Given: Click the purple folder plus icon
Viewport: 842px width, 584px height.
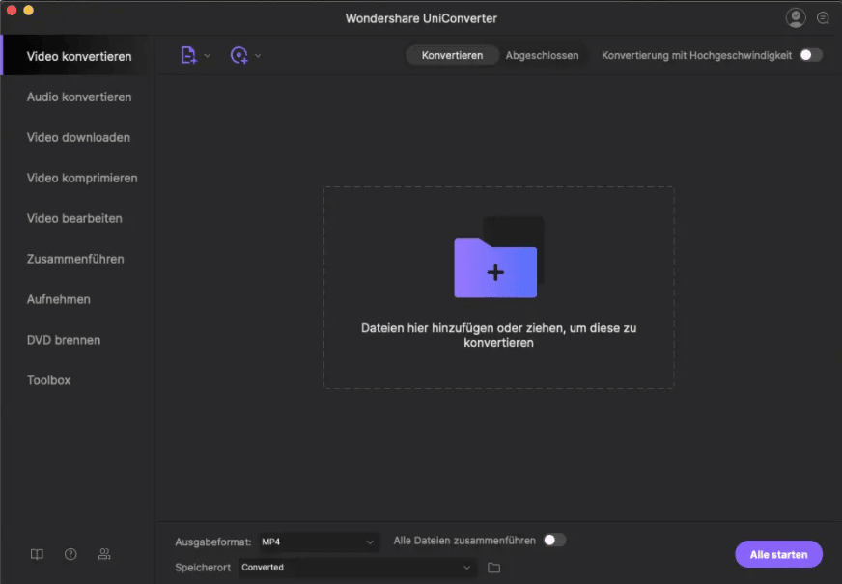Looking at the screenshot, I should click(495, 267).
